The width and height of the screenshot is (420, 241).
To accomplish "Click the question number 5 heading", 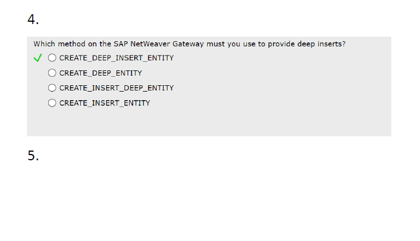I will [x=33, y=156].
